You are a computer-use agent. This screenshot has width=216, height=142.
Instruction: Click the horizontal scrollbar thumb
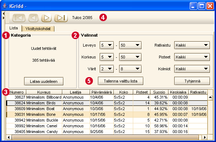(x=105, y=137)
